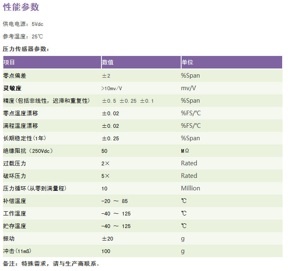Click the -20 ~ 85 compensation temperature value
Screen dimensions: 288x271
(114, 201)
